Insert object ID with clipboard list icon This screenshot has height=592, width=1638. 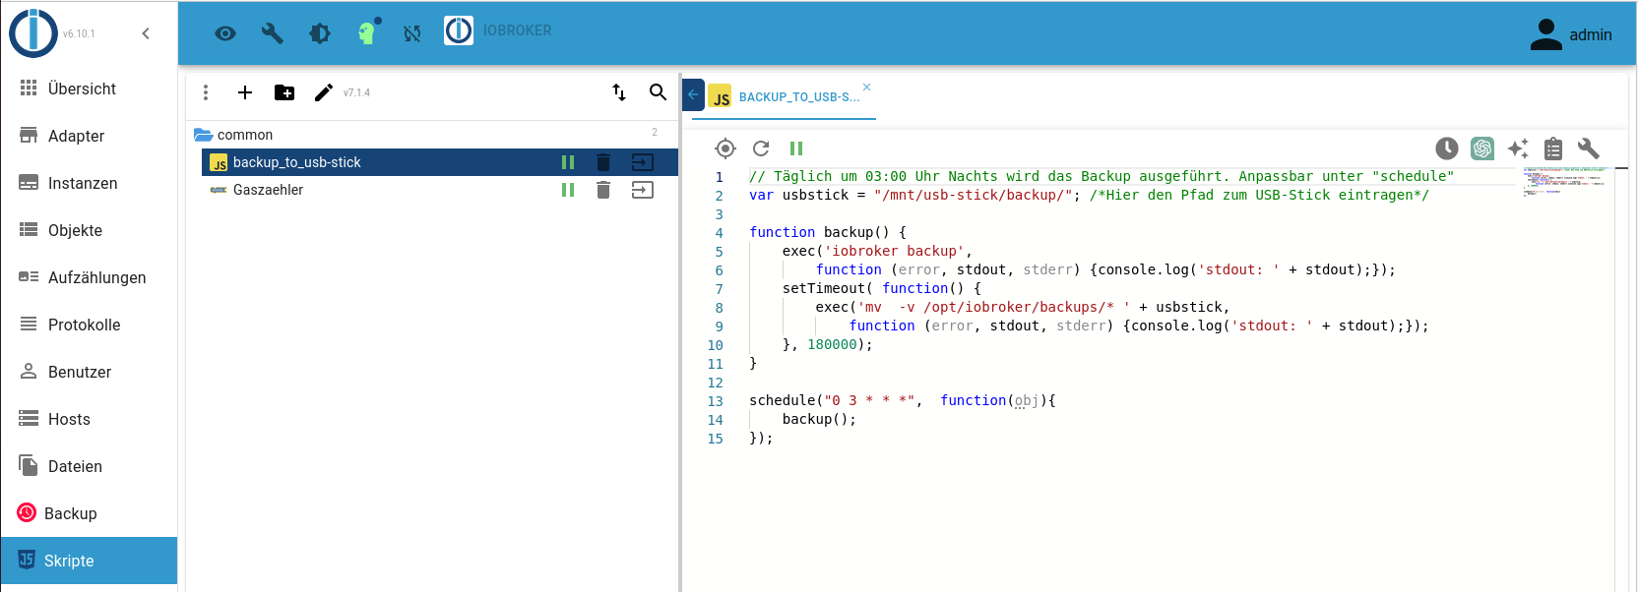(x=1553, y=148)
